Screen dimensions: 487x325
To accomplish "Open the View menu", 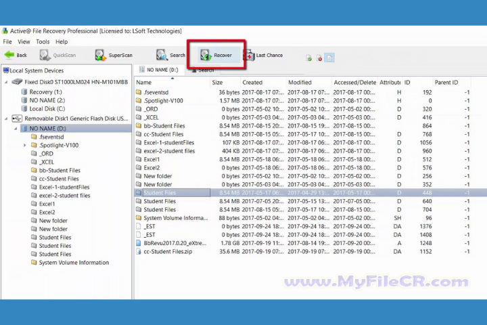I will click(24, 42).
